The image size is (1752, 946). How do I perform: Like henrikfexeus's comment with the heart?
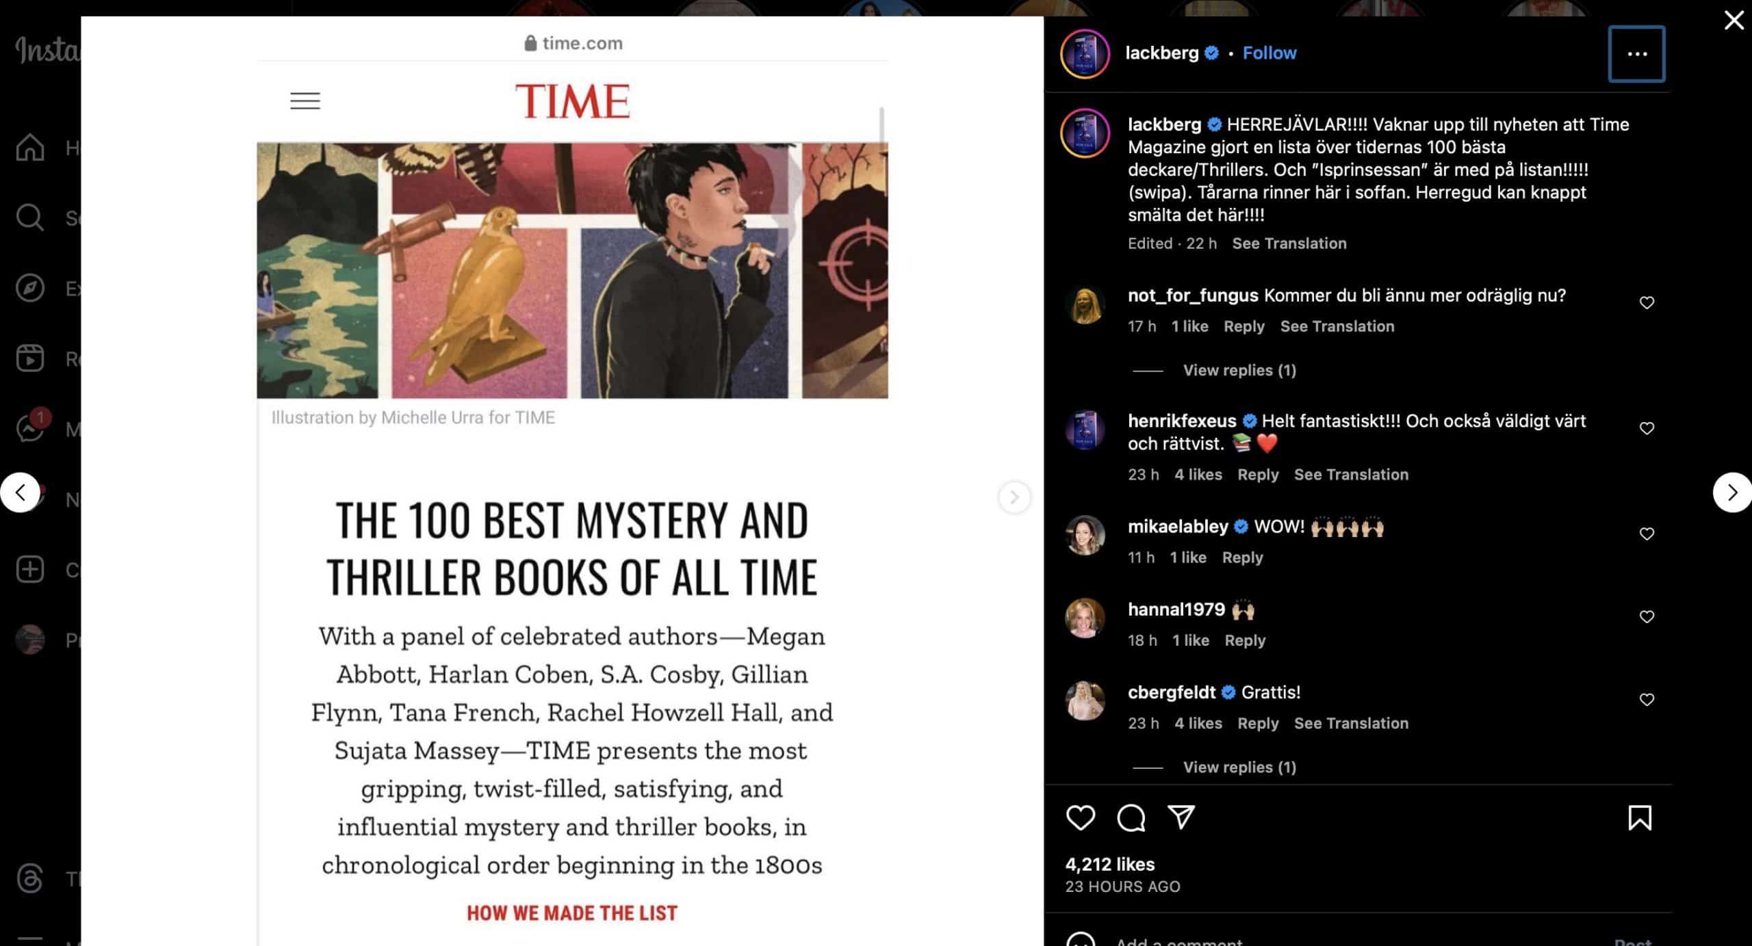pyautogui.click(x=1647, y=428)
